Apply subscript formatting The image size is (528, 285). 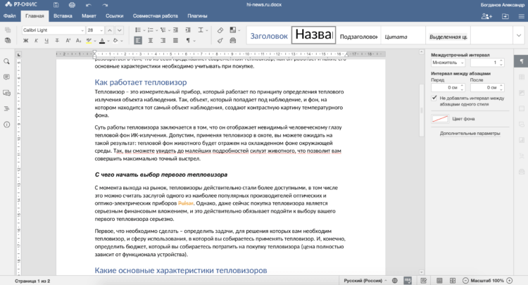click(x=78, y=41)
